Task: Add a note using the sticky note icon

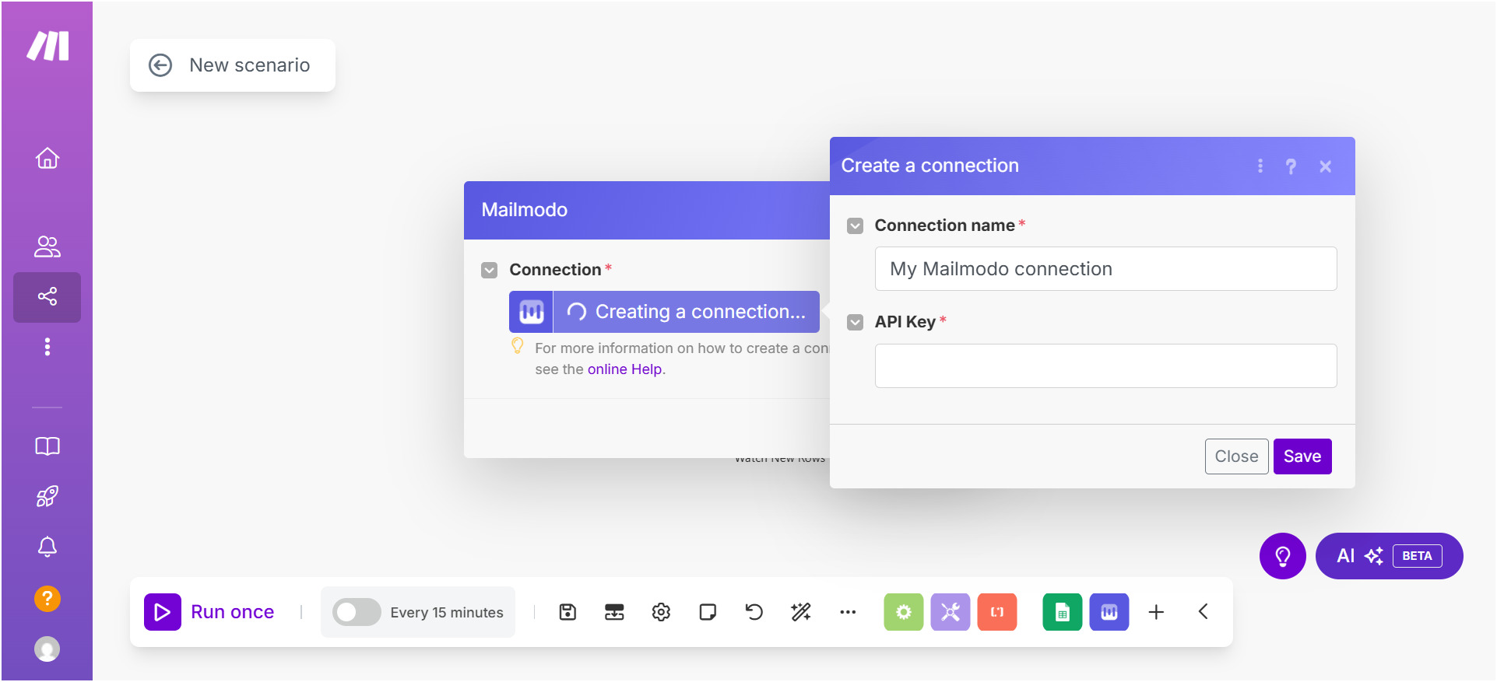Action: coord(708,612)
